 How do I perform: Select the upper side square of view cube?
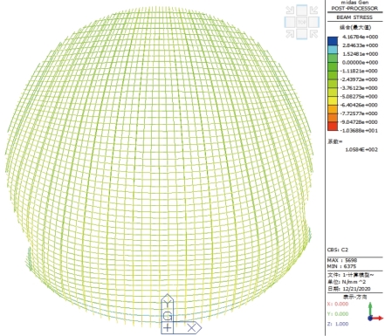click(x=302, y=10)
